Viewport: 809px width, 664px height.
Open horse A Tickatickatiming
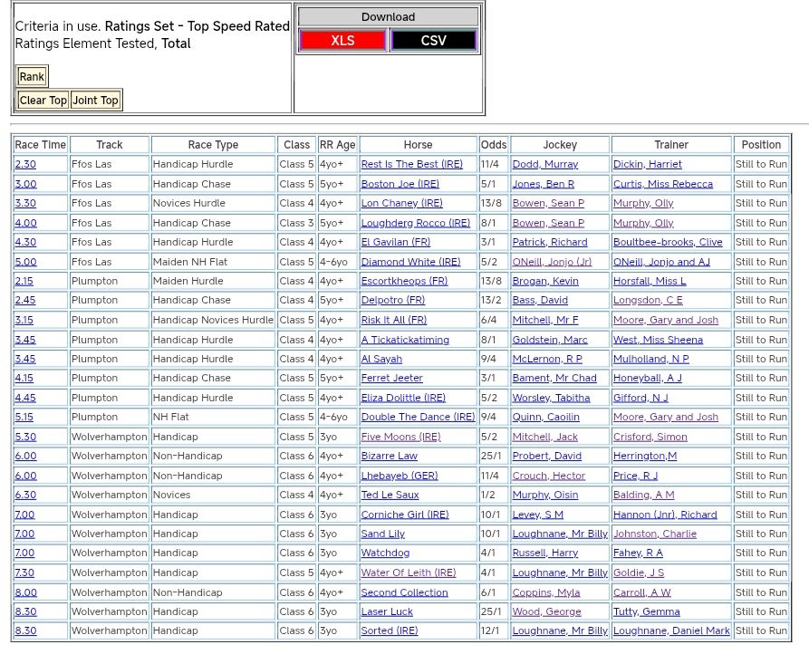pyautogui.click(x=404, y=340)
